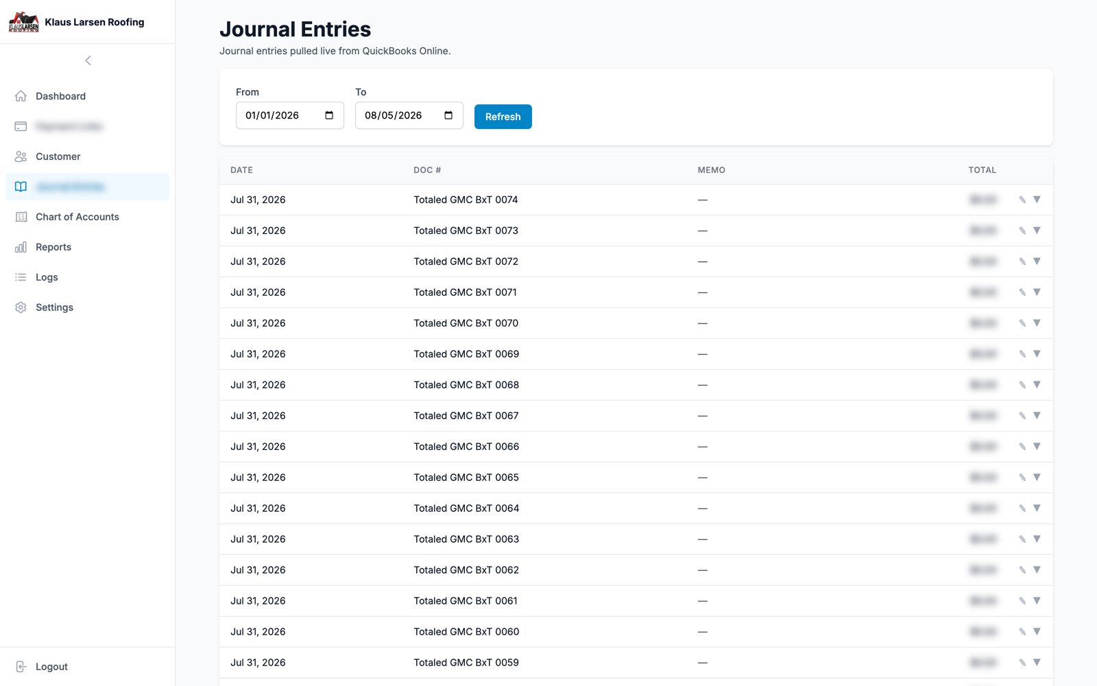Image resolution: width=1097 pixels, height=686 pixels.
Task: Open Settings from the sidebar
Action: (88, 307)
